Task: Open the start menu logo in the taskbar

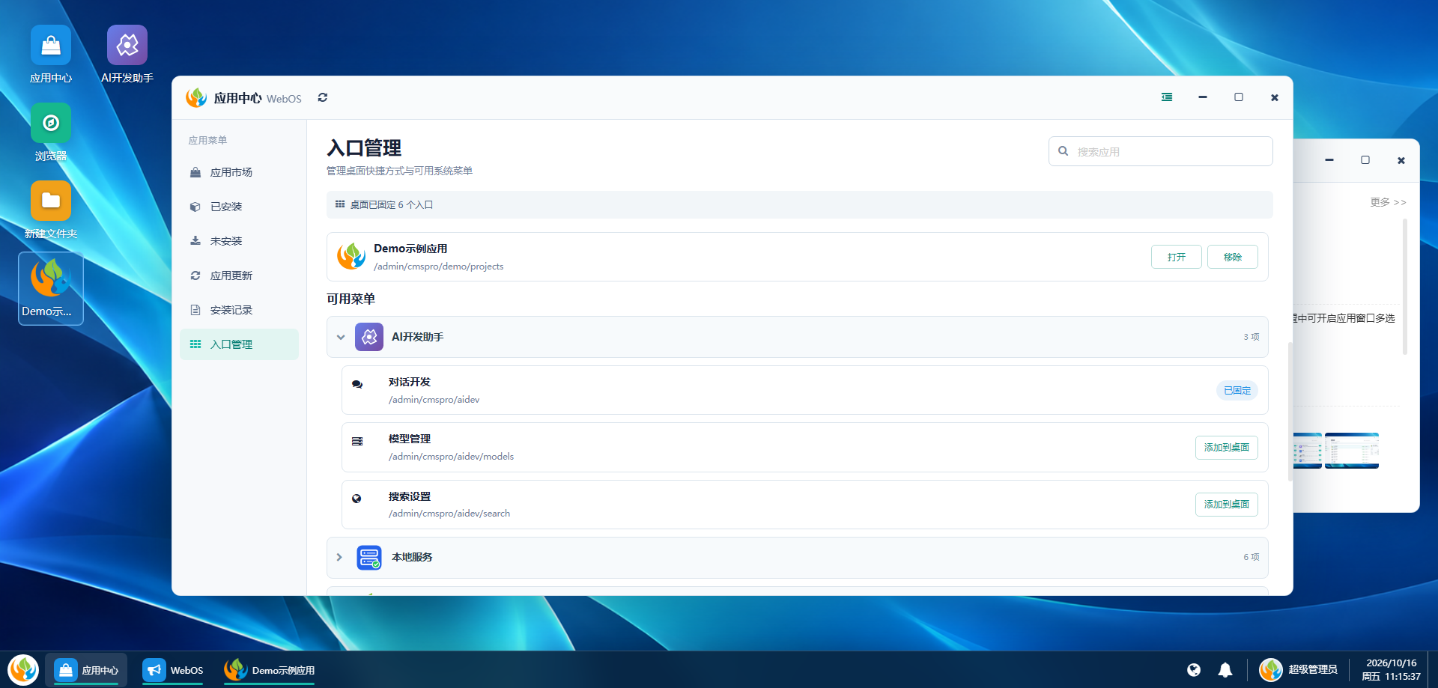Action: click(x=23, y=670)
